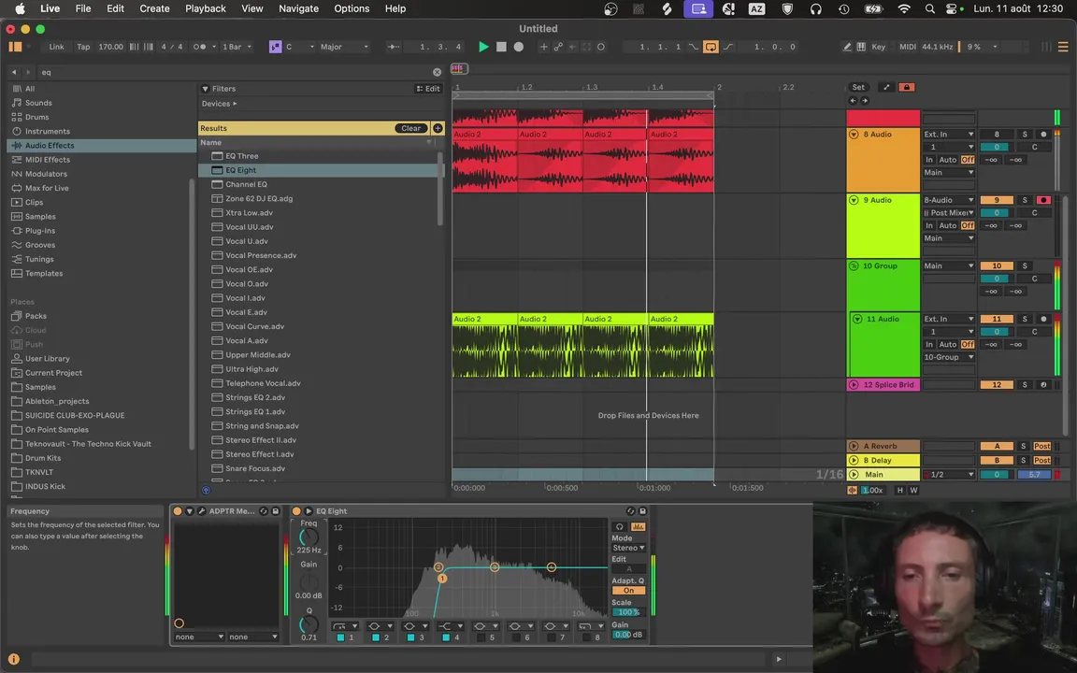
Task: Turn off Adaptive Q On button
Action: click(x=628, y=591)
